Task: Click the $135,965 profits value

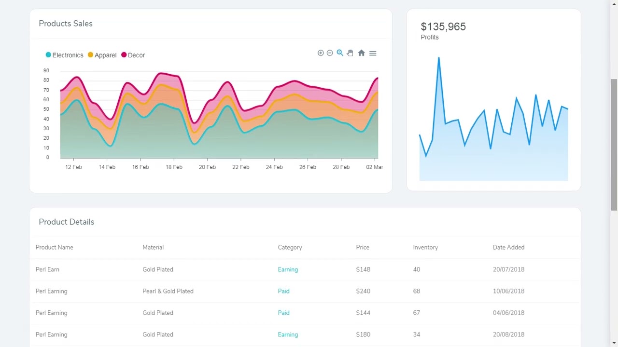Action: point(443,27)
